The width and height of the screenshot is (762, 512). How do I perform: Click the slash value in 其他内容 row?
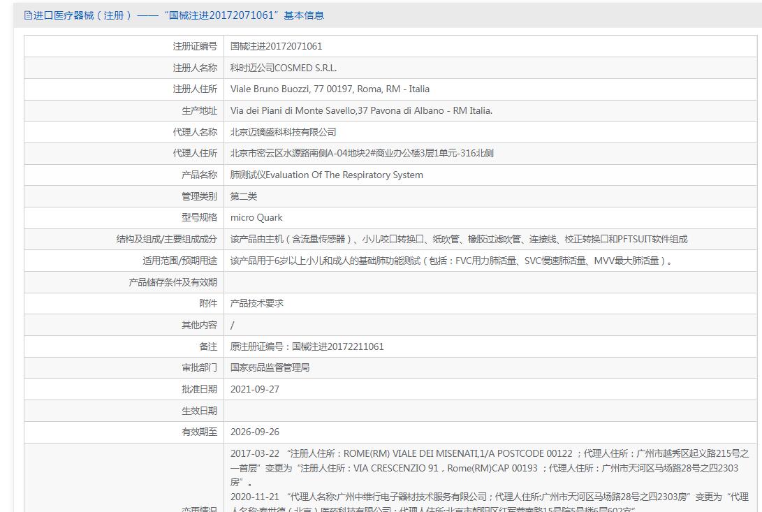[232, 325]
